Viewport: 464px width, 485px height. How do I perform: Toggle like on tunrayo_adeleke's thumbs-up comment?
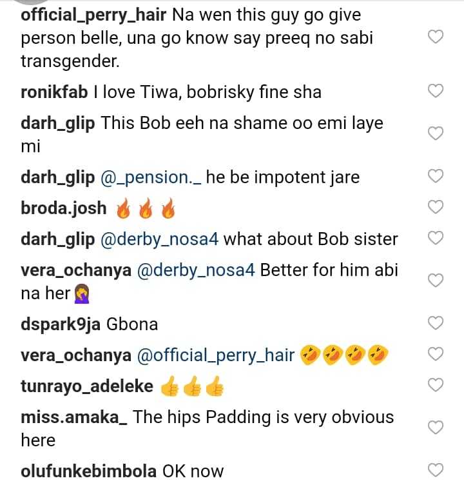(x=436, y=385)
